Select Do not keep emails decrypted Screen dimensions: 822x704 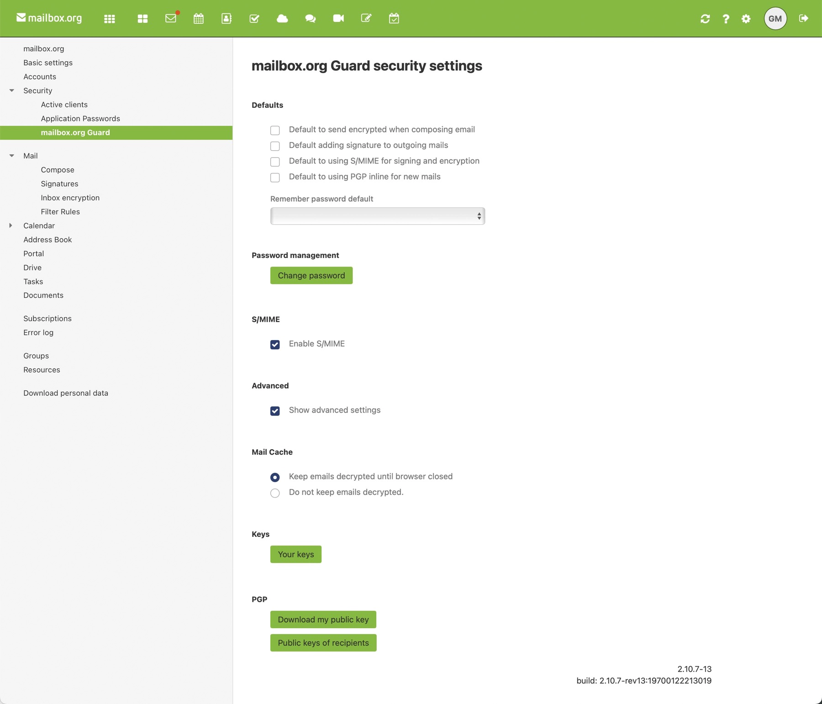point(275,493)
